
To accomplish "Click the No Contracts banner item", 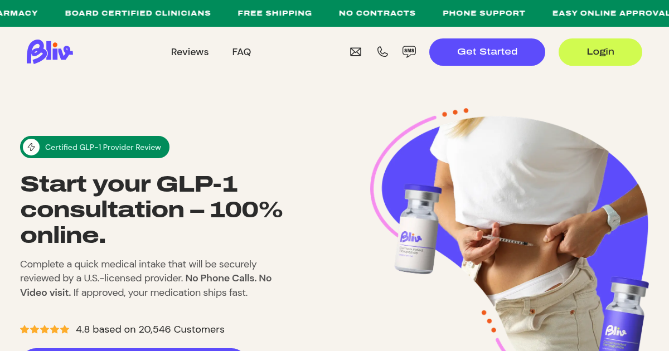I will point(377,13).
